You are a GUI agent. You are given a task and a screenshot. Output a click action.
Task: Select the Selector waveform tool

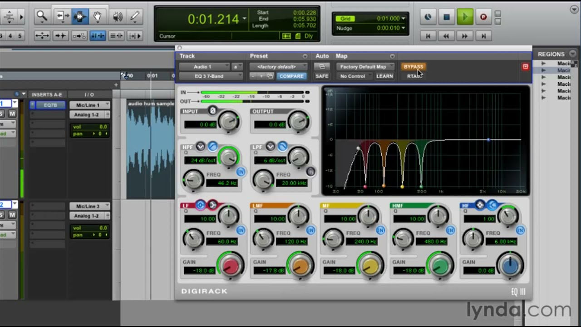tap(79, 17)
